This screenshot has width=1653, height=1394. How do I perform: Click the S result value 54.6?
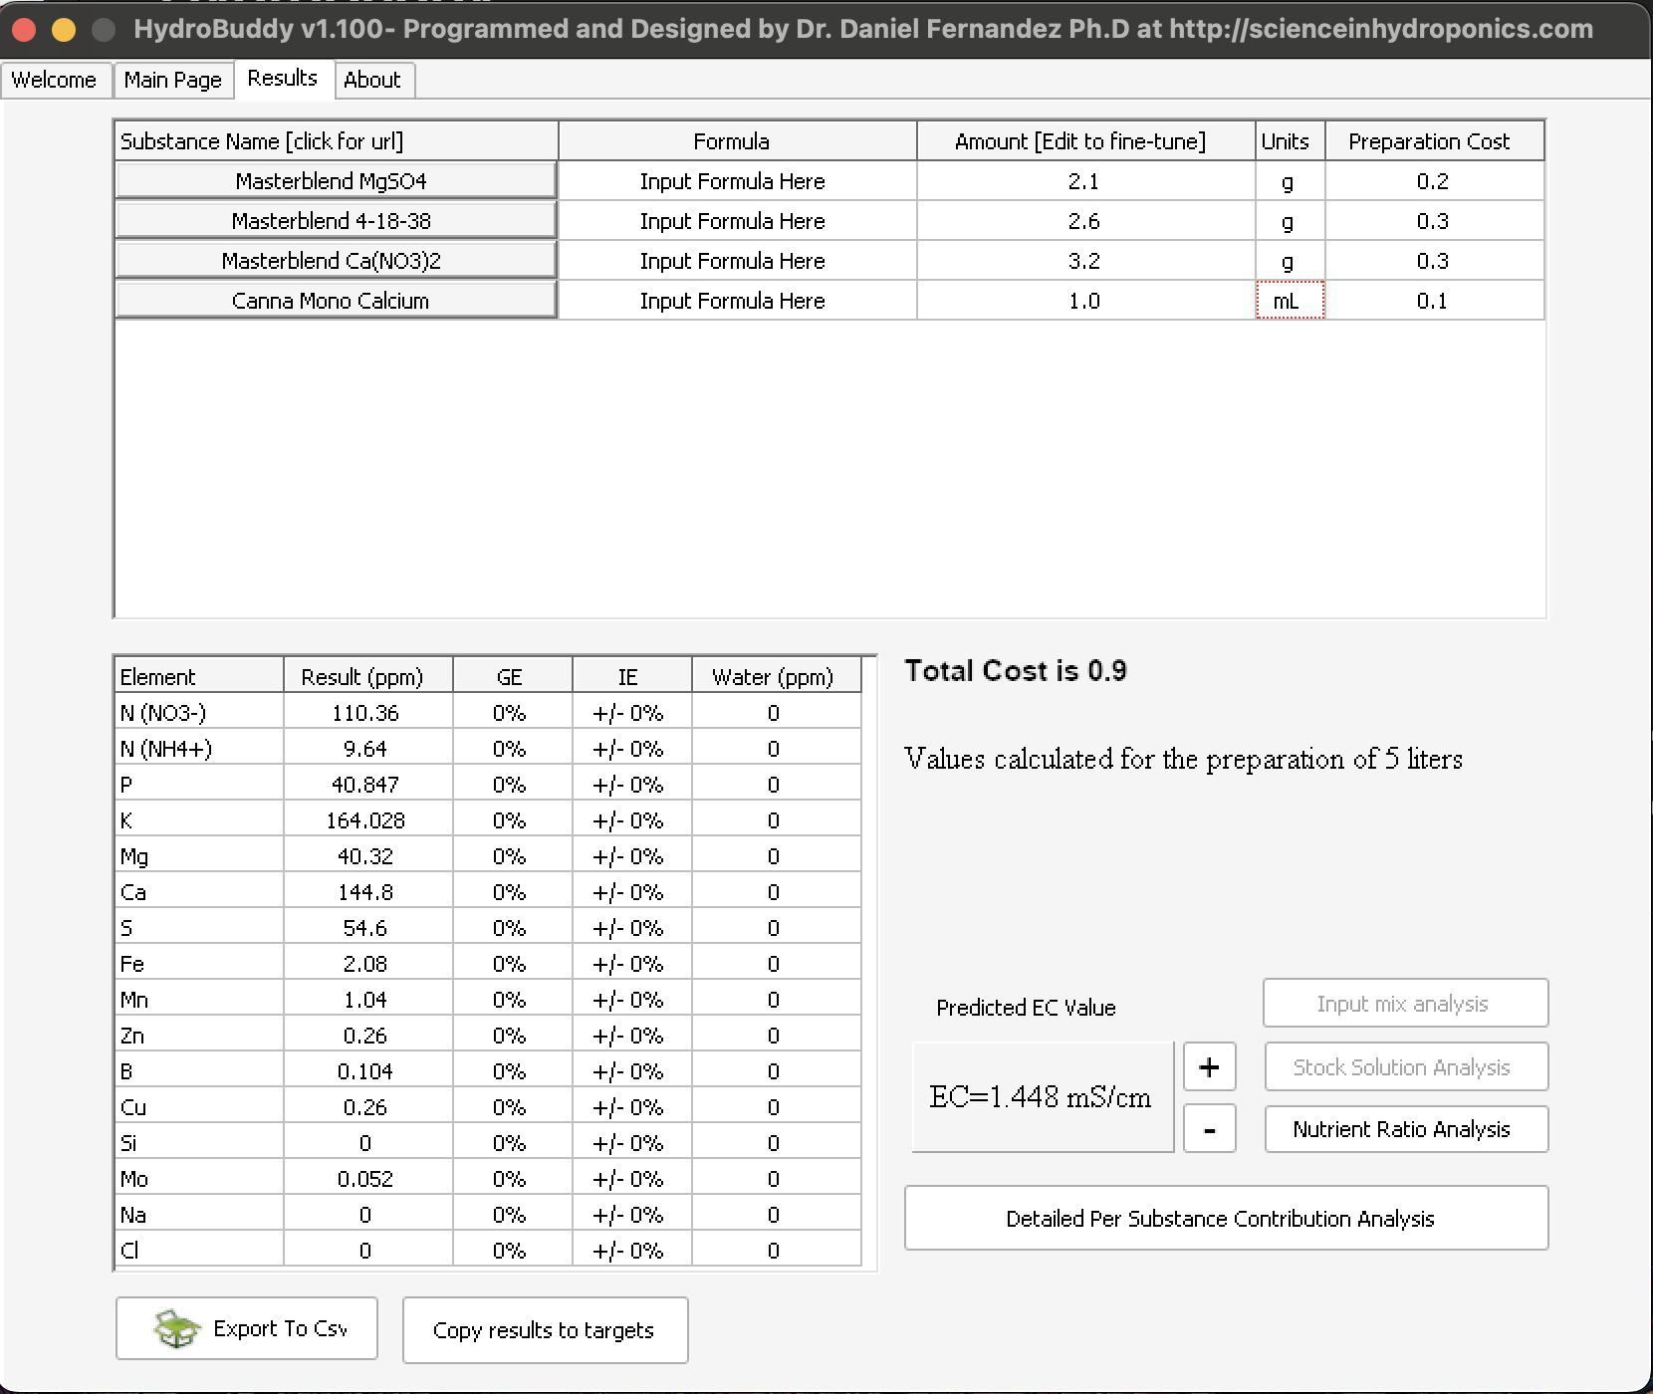(x=367, y=928)
